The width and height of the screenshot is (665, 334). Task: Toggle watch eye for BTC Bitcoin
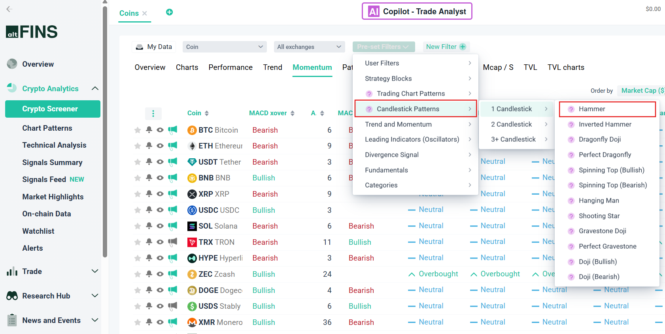(160, 130)
